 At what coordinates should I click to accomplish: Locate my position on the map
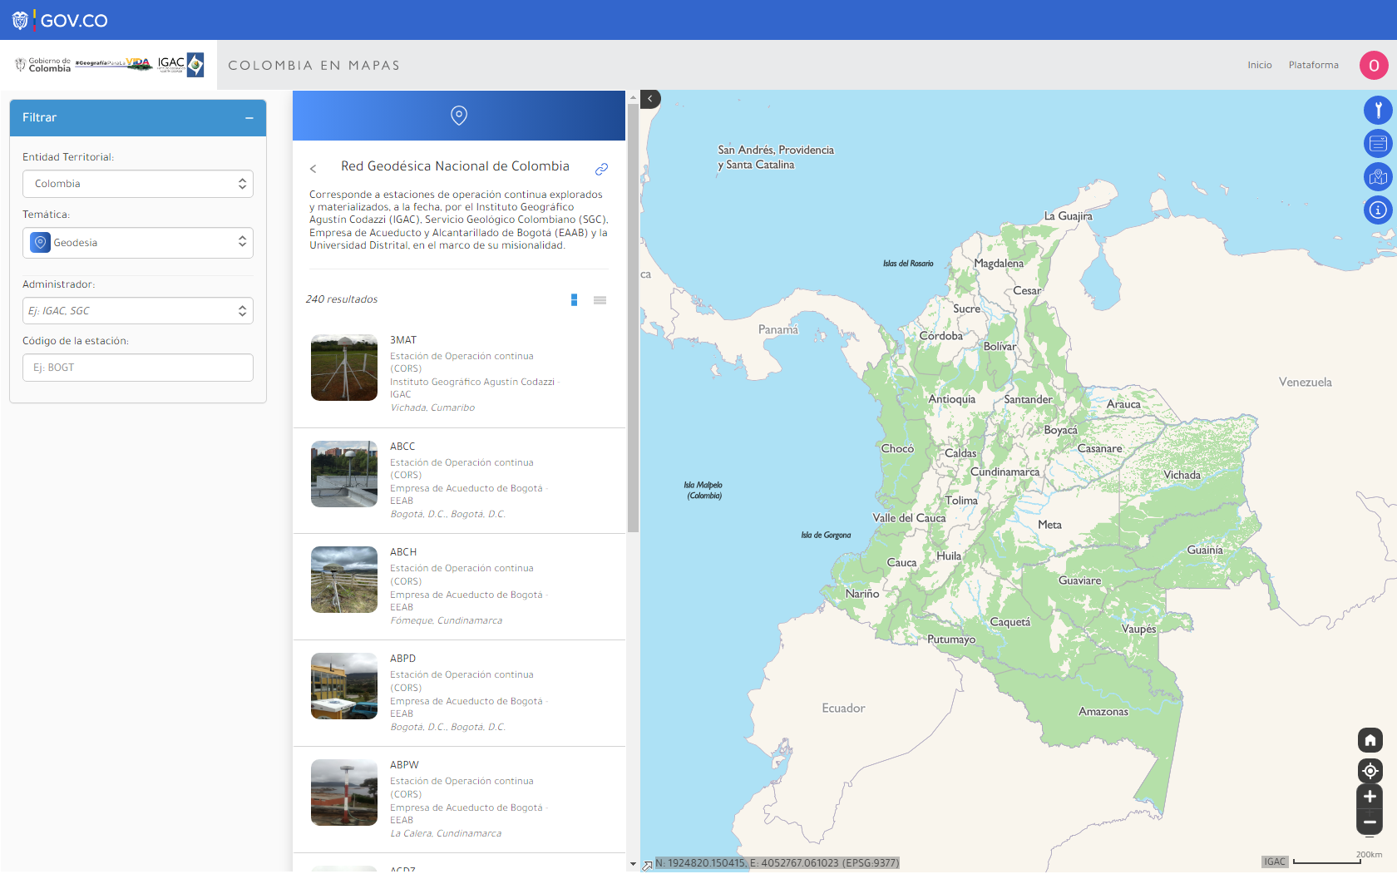(1370, 770)
